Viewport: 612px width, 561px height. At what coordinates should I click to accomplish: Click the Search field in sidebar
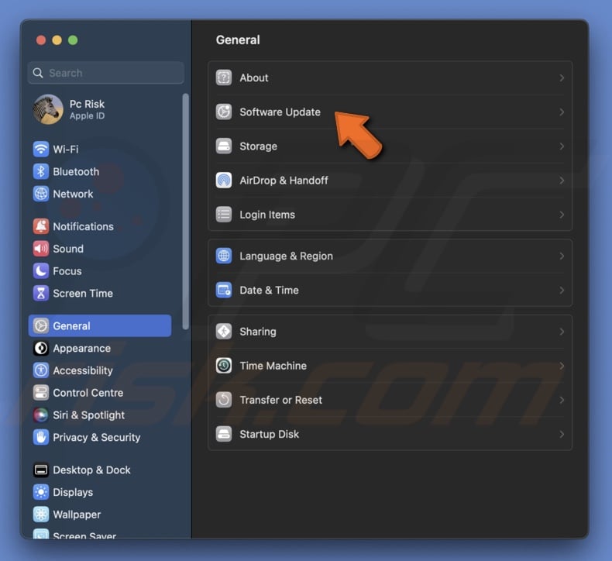coord(106,73)
